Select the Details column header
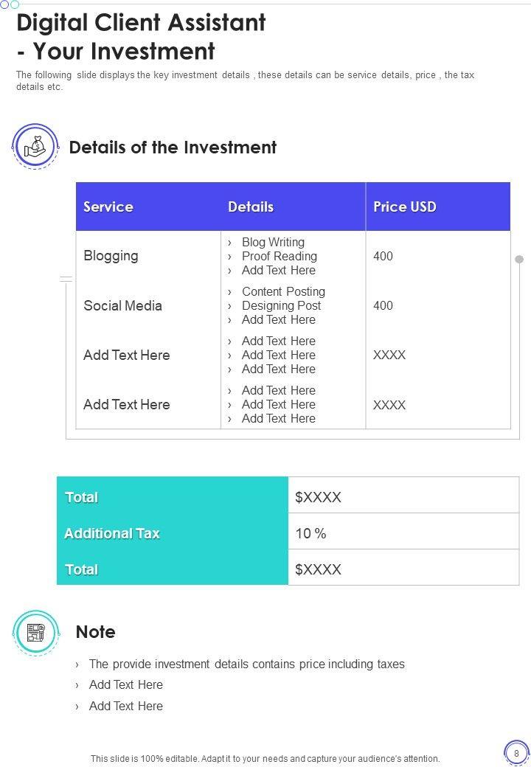The width and height of the screenshot is (531, 767). coord(251,207)
